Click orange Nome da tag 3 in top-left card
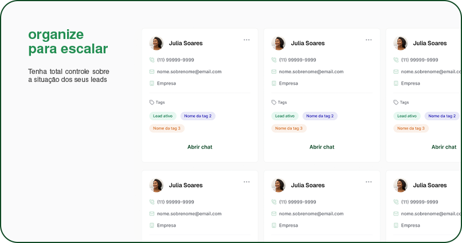The image size is (462, 243). (x=167, y=128)
